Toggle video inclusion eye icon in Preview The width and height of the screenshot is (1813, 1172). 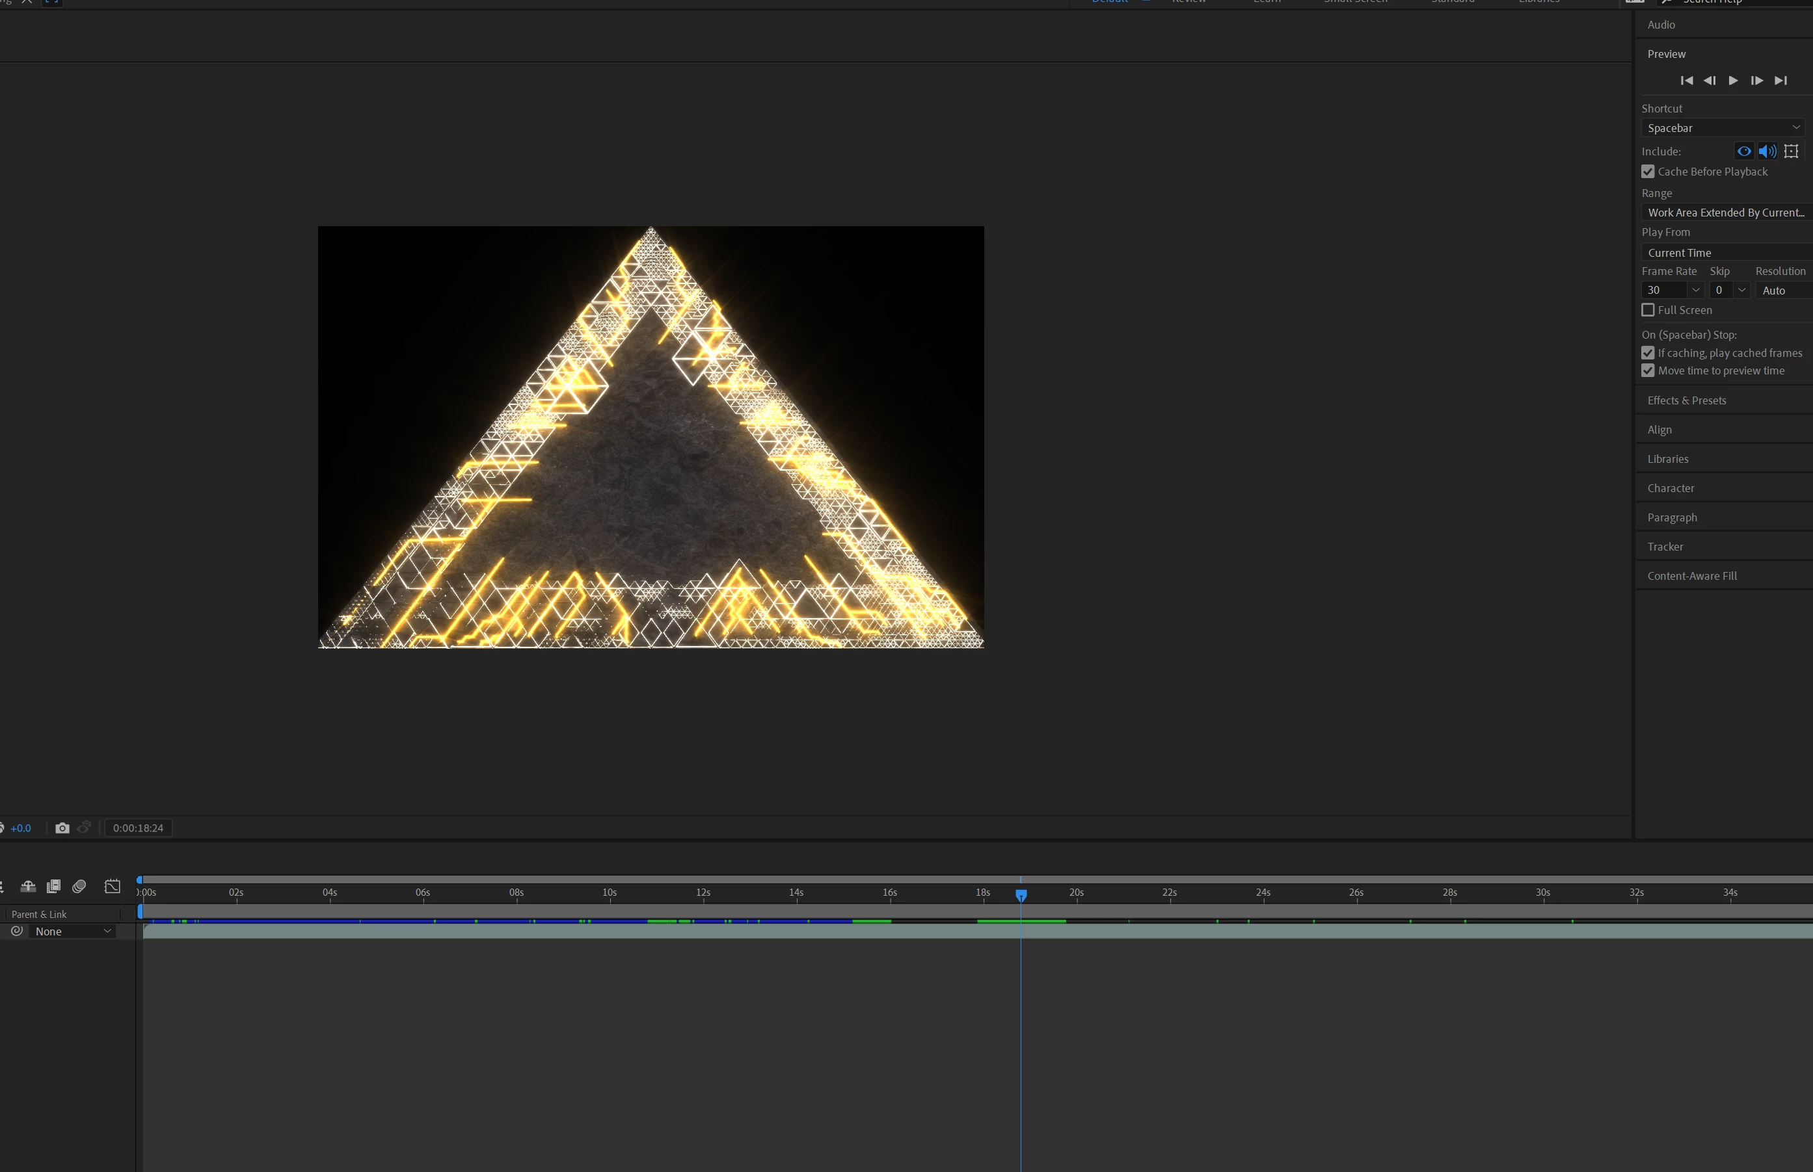pyautogui.click(x=1743, y=151)
